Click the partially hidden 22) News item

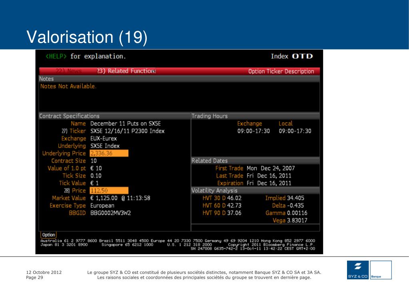[69, 71]
